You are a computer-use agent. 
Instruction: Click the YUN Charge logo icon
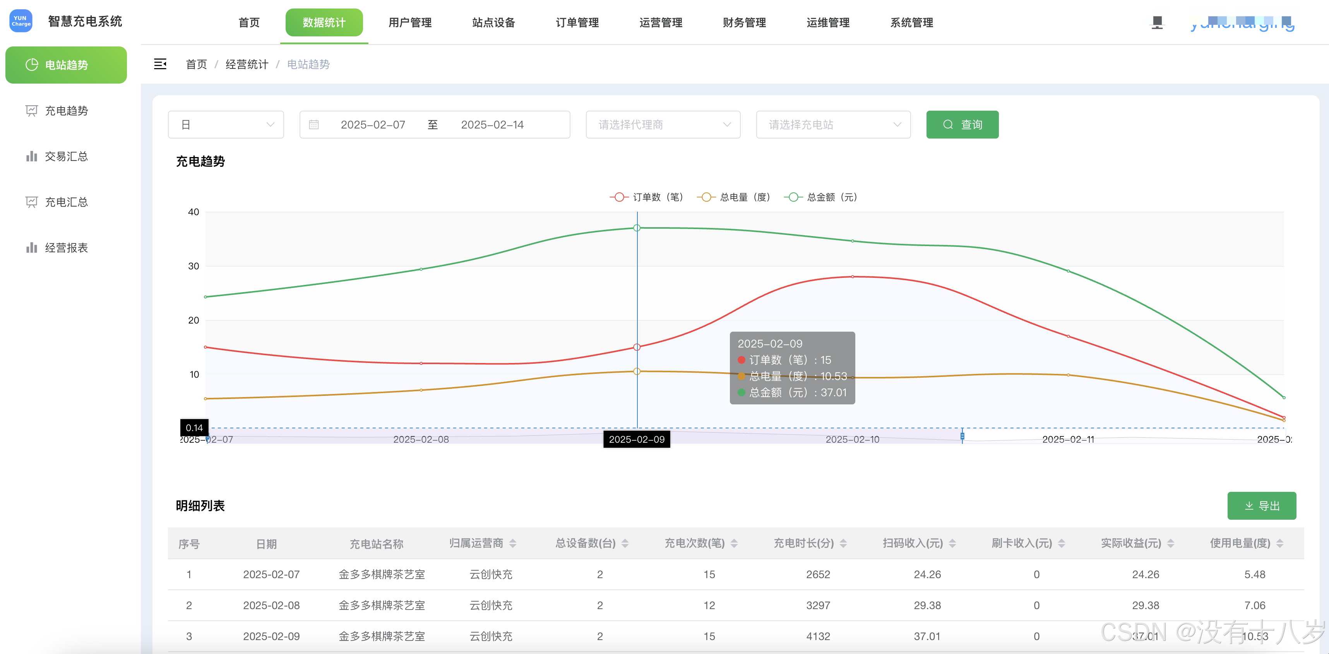pyautogui.click(x=21, y=21)
